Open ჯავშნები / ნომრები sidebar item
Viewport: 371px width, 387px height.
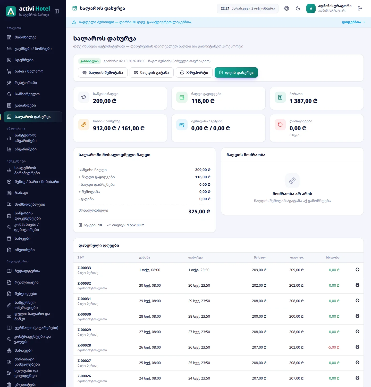point(33,49)
